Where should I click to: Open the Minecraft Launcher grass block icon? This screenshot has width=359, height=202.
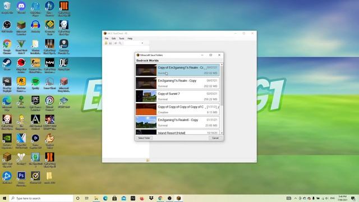coord(21,27)
